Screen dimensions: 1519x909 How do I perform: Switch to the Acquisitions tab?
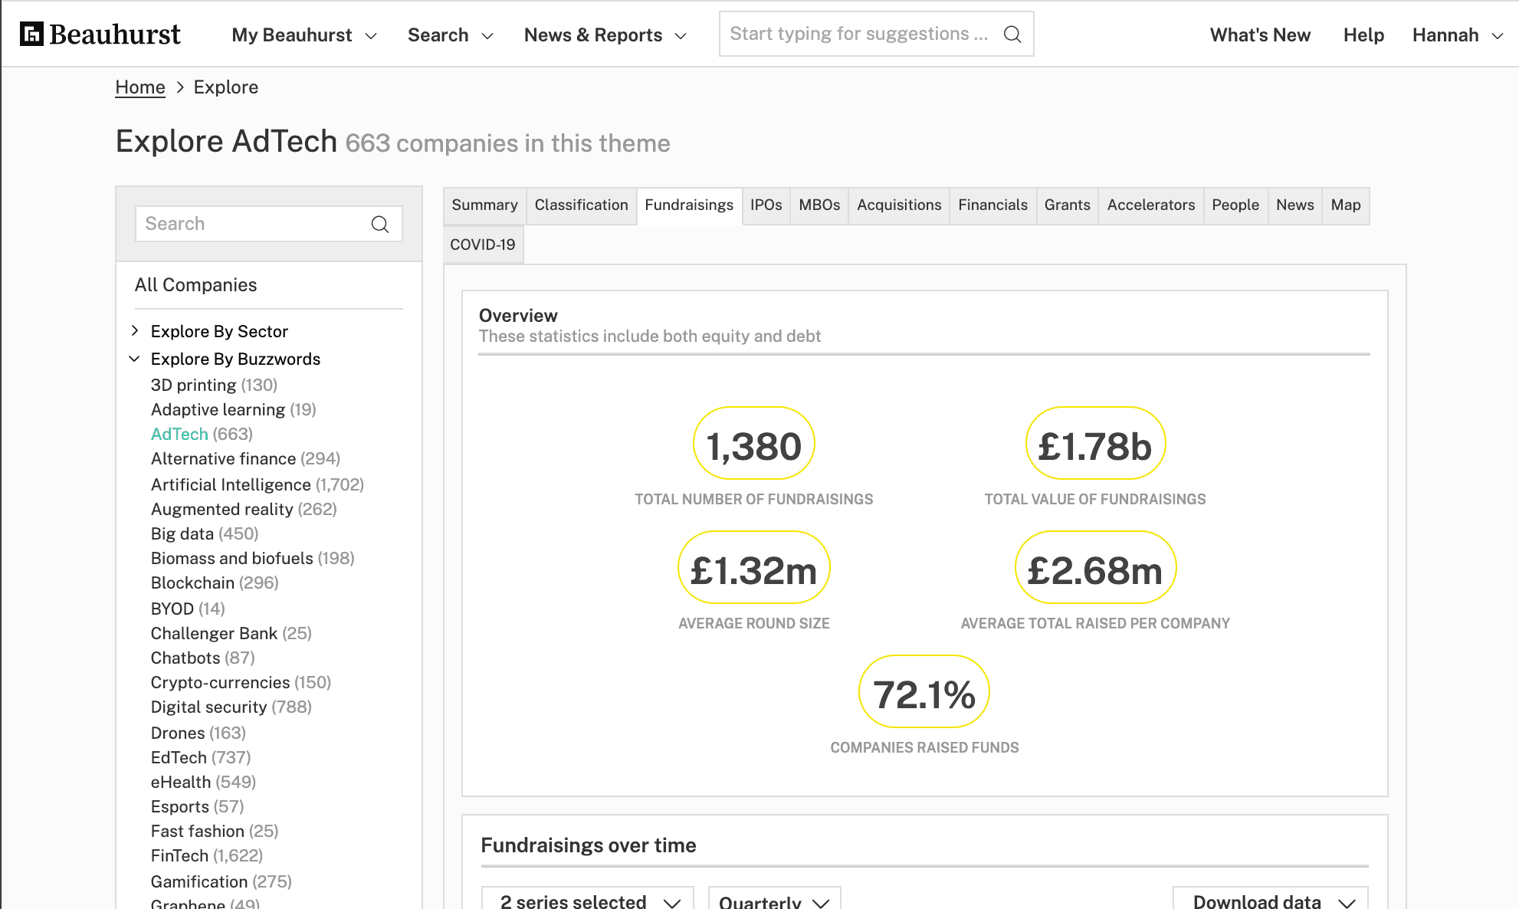[x=899, y=205]
